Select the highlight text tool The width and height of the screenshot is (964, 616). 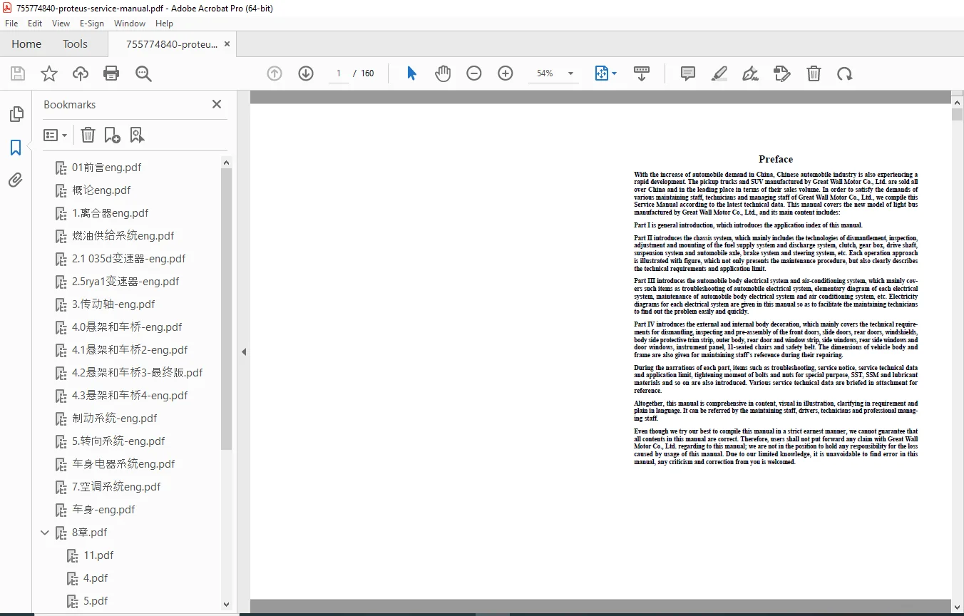[x=719, y=73]
